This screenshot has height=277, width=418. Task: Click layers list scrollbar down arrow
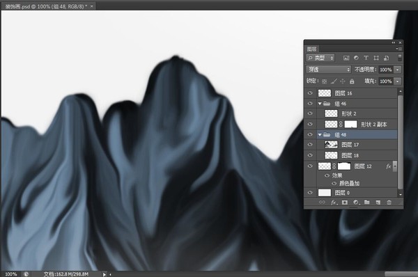pyautogui.click(x=400, y=195)
